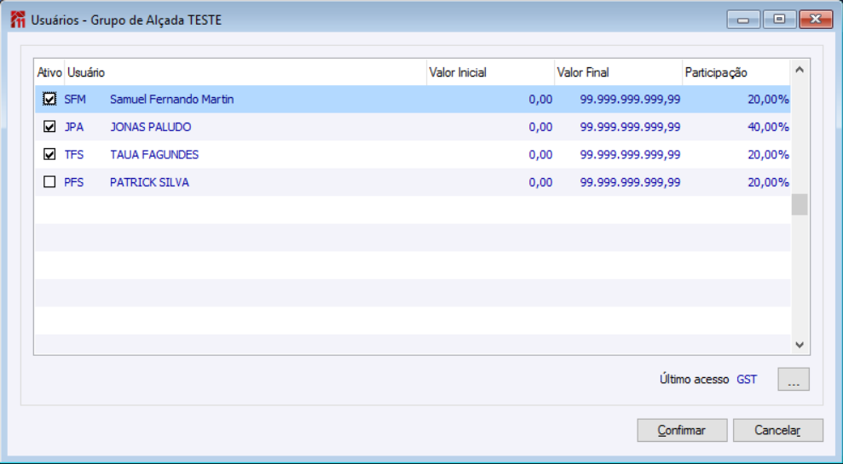Select name PATRICK SILVA
This screenshot has width=843, height=464.
coord(149,182)
